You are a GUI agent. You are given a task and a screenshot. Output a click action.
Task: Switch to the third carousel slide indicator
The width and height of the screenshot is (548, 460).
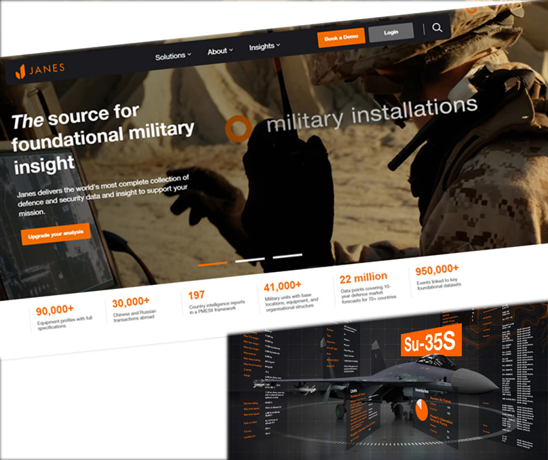[x=287, y=256]
